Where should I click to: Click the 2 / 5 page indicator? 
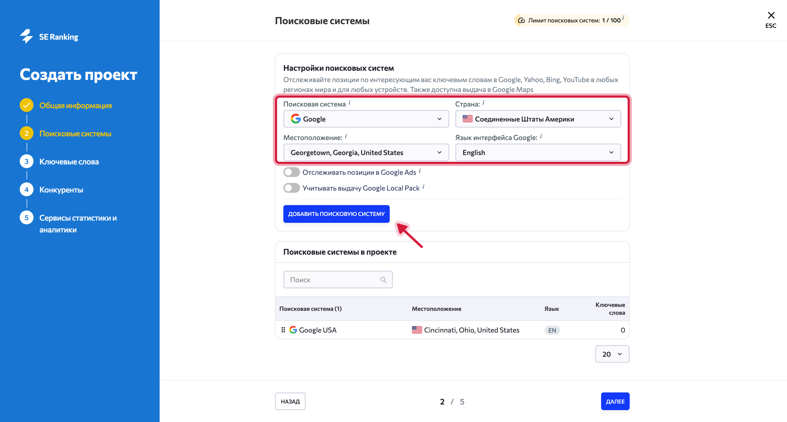pos(452,402)
